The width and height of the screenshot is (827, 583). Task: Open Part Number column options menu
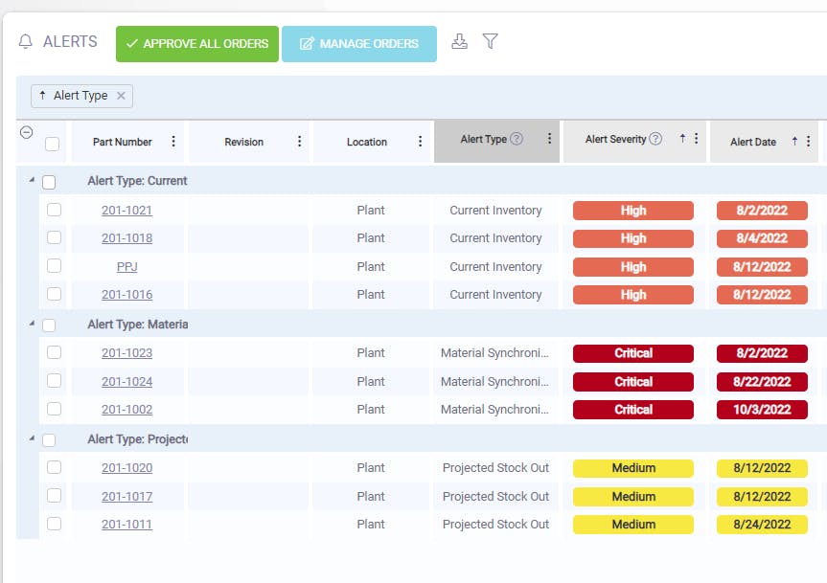point(173,141)
